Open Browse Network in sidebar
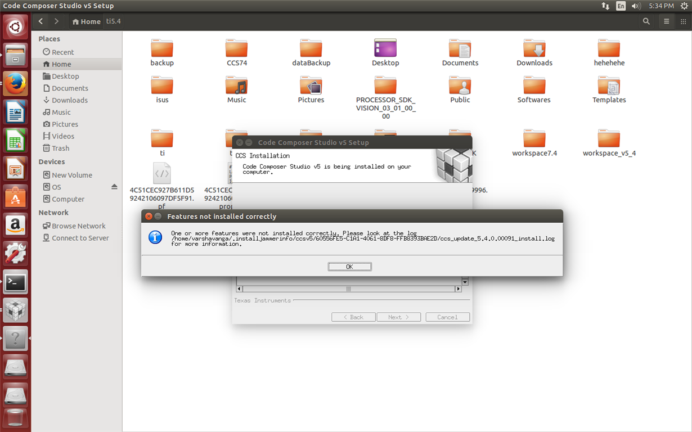The image size is (692, 432). click(77, 226)
